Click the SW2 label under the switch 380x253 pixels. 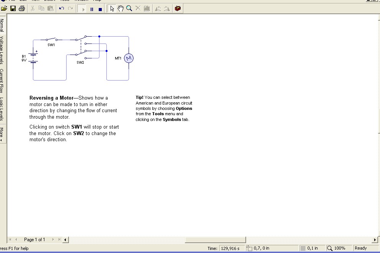coord(80,62)
